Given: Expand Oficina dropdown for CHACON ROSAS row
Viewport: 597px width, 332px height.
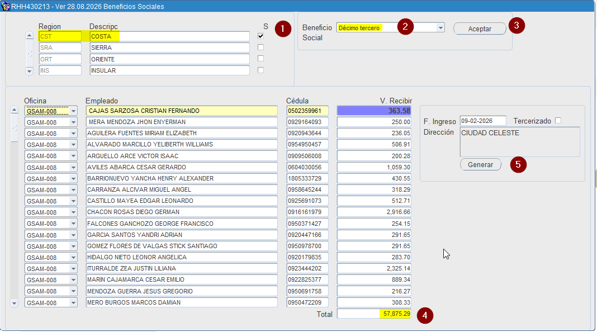Looking at the screenshot, I should pos(73,212).
